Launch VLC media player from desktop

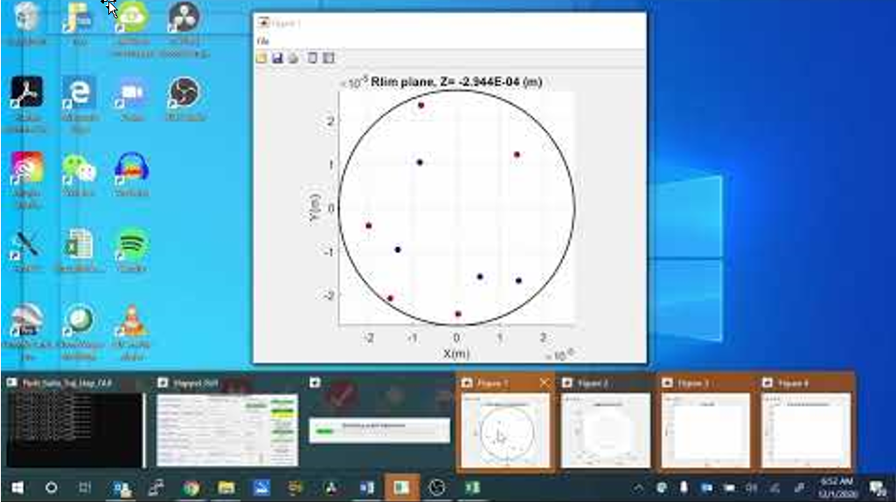[x=132, y=322]
